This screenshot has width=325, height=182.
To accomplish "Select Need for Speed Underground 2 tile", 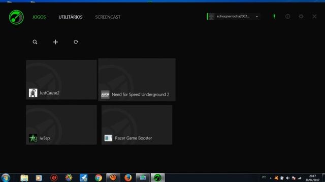I will [x=137, y=80].
